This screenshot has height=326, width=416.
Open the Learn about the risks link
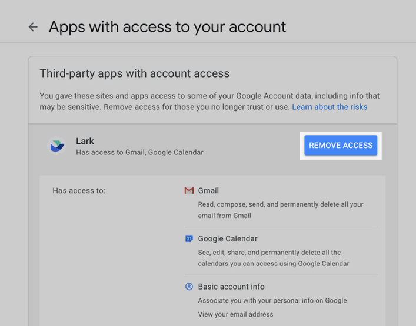pos(330,107)
